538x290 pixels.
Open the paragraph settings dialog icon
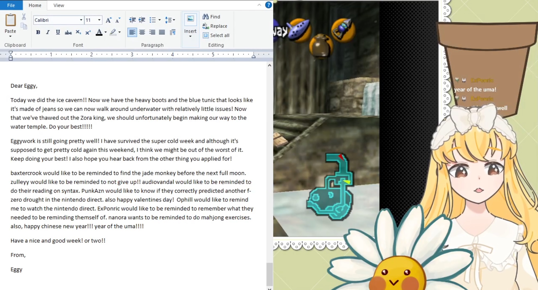(172, 32)
